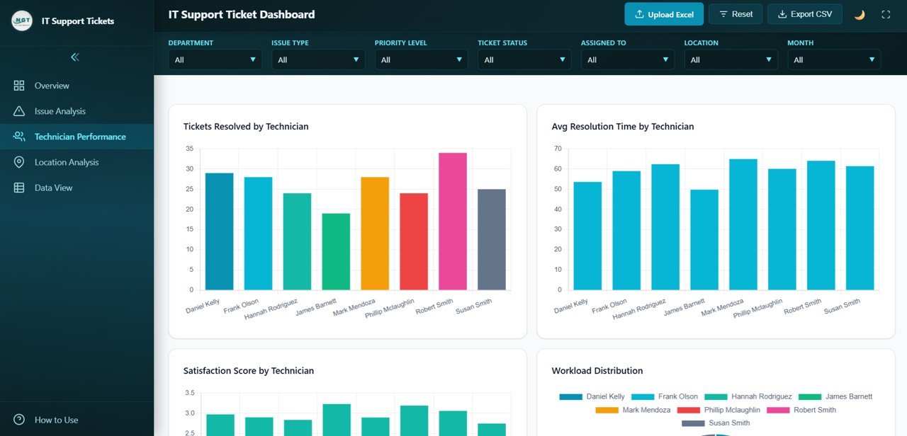Click the Issue Analysis warning triangle icon
Viewport: 907px width, 436px height.
point(19,111)
